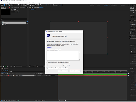This screenshot has height=102, width=136.
Task: Switch to the Libraries workspace
Action: 123,5
